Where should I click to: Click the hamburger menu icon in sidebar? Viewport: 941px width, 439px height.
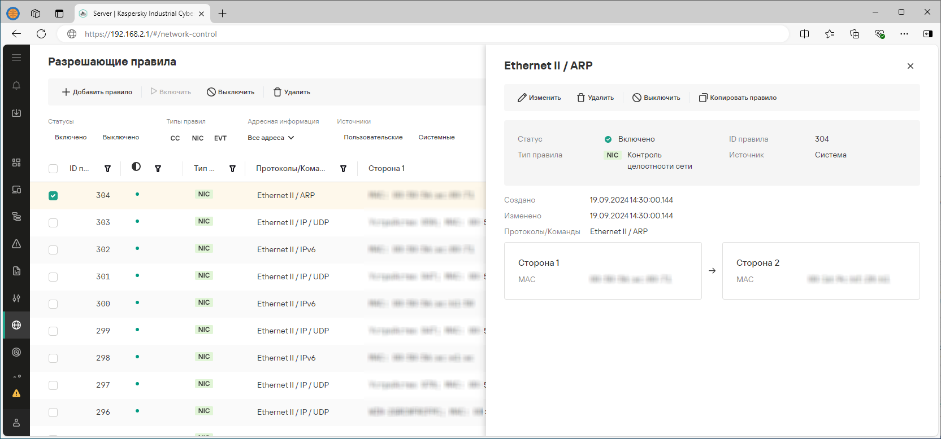coord(16,58)
